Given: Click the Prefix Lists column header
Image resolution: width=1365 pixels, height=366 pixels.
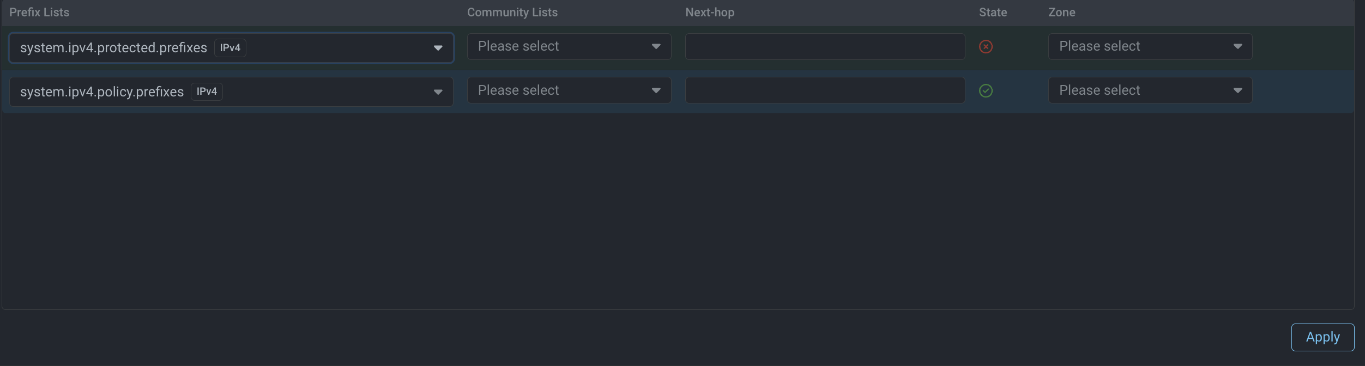Looking at the screenshot, I should tap(39, 13).
